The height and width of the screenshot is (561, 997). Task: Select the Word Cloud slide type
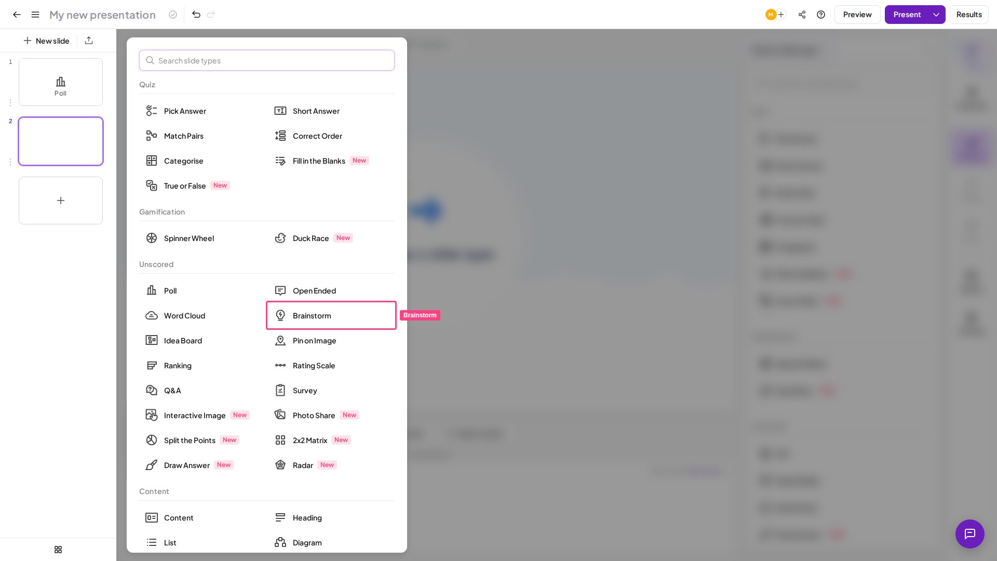point(202,316)
